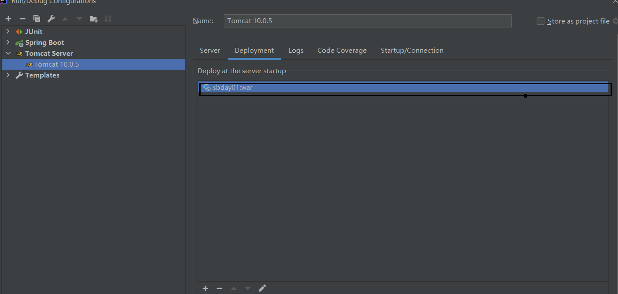Open edit templates wrench icon in toolbar
The image size is (618, 294).
[x=51, y=19]
